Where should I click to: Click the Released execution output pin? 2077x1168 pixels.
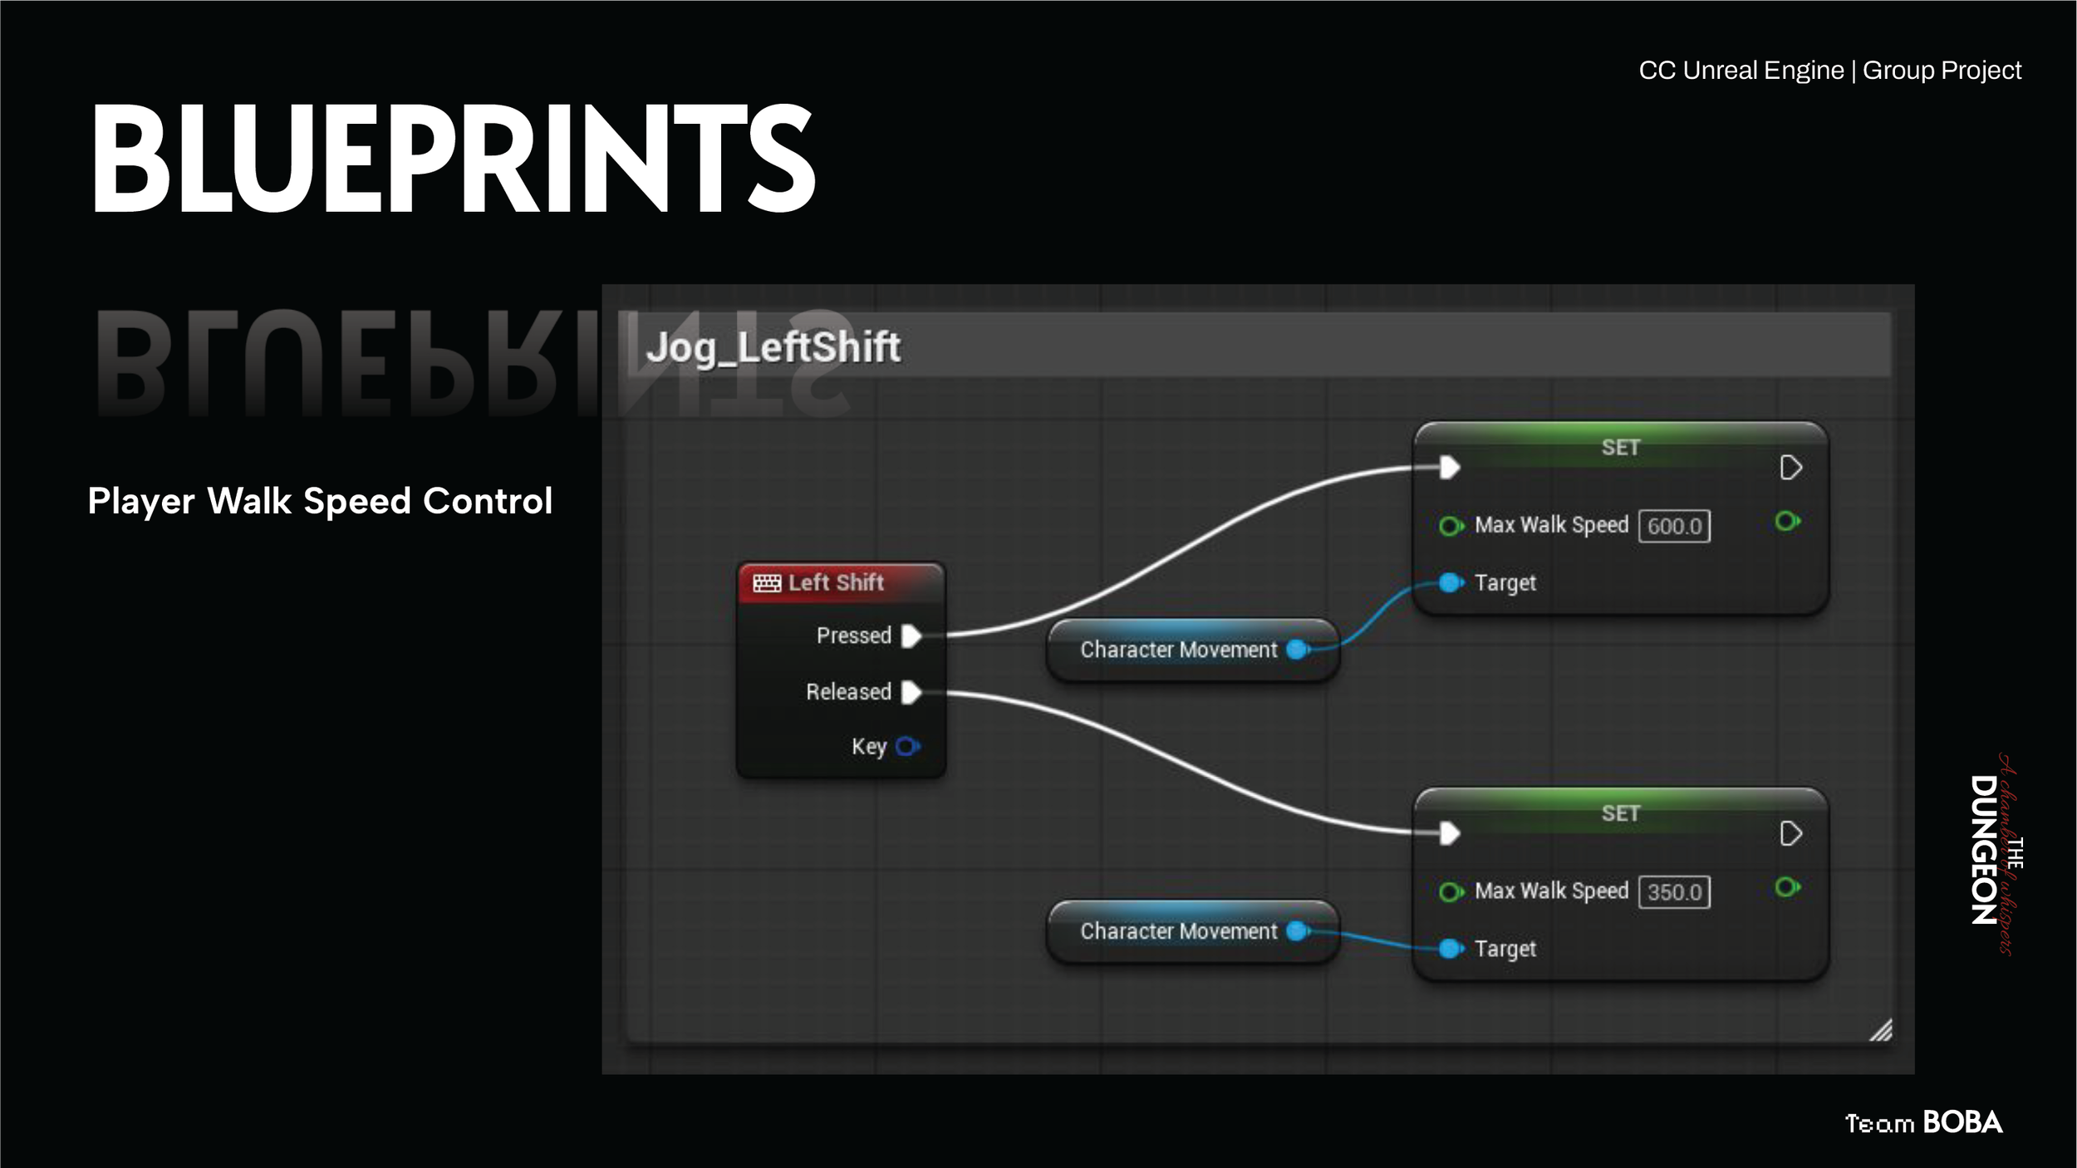tap(911, 692)
